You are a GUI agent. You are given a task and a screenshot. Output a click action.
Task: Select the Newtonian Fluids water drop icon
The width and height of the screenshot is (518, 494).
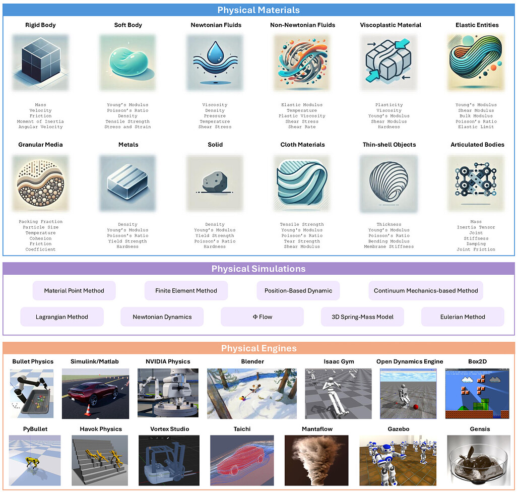pos(215,63)
